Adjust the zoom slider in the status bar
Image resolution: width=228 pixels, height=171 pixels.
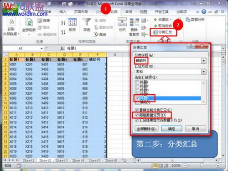click(x=202, y=166)
